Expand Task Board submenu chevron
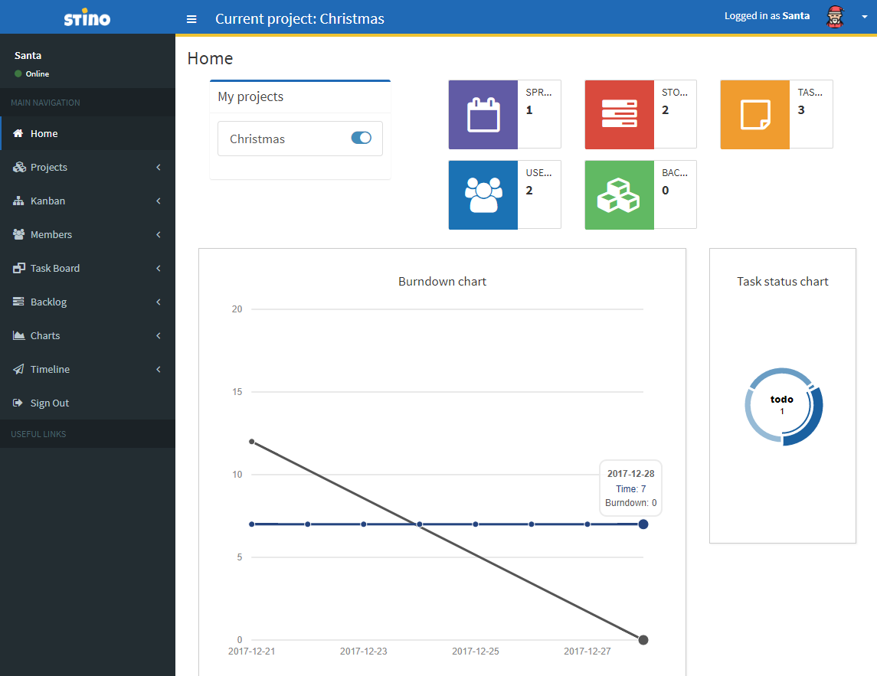Viewport: 877px width, 676px height. [159, 268]
